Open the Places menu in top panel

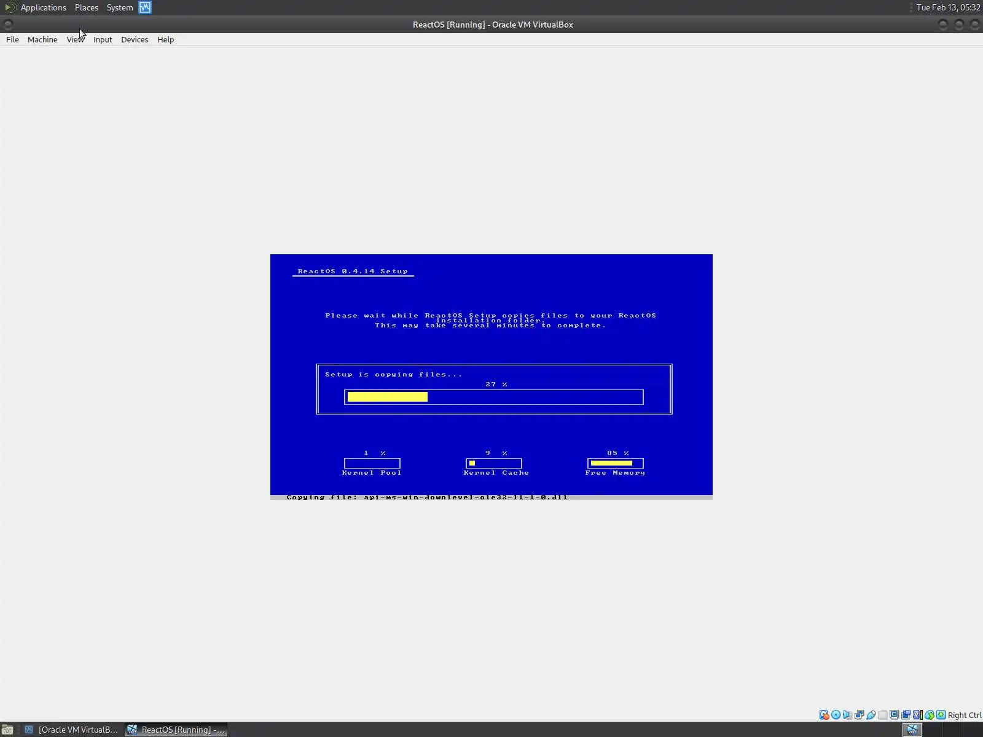pyautogui.click(x=87, y=7)
